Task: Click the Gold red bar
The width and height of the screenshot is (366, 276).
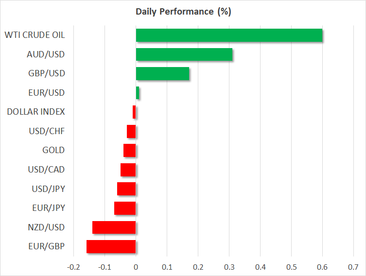Action: (130, 151)
